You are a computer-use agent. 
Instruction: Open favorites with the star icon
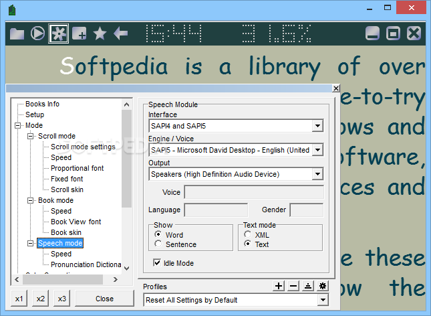click(100, 33)
